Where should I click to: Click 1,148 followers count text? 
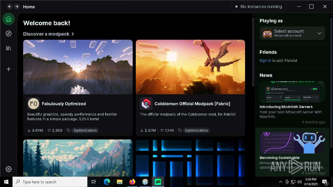coord(169,130)
